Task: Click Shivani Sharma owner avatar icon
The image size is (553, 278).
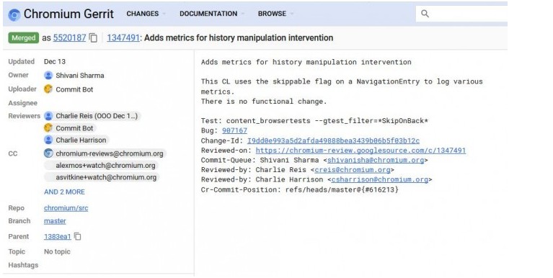Action: [x=48, y=76]
